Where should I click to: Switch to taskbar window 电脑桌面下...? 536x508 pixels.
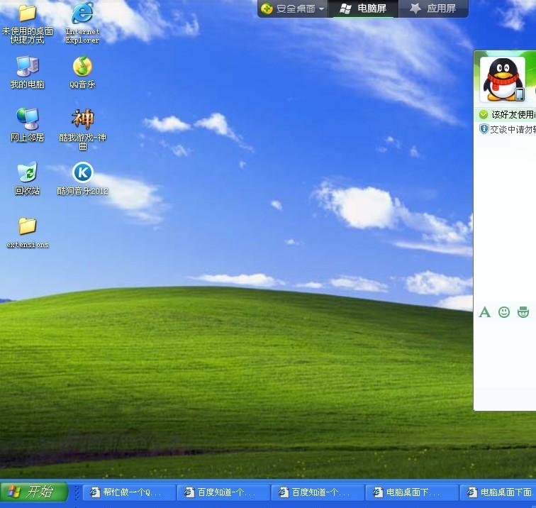[412, 492]
